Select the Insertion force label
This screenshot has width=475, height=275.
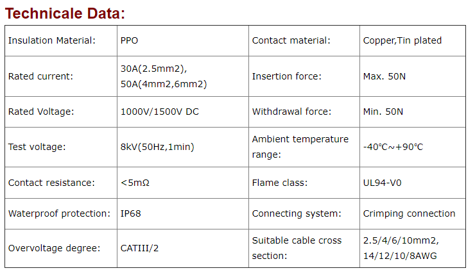click(x=286, y=76)
